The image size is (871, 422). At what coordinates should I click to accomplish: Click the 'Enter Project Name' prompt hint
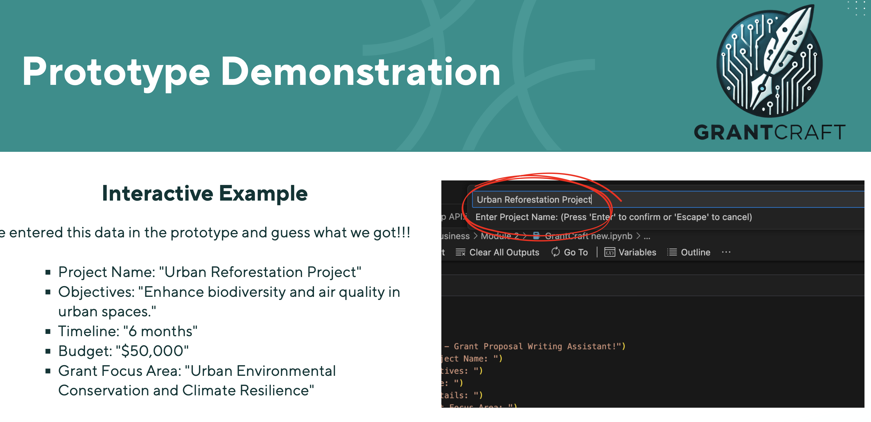pyautogui.click(x=614, y=217)
